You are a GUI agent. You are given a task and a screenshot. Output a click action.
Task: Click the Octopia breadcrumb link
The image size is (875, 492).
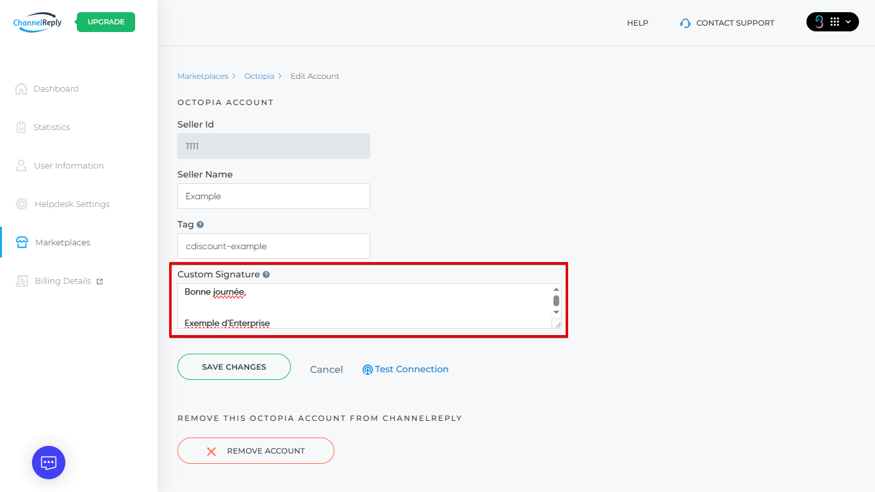tap(259, 76)
